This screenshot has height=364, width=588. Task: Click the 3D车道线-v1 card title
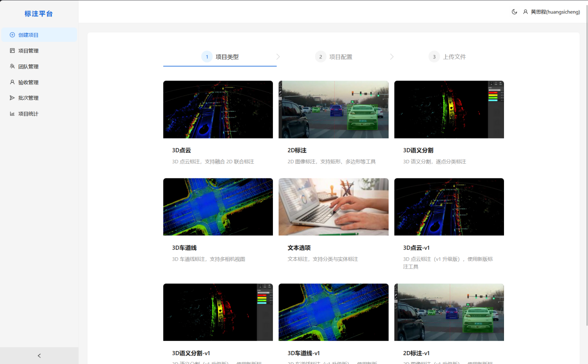coord(304,353)
